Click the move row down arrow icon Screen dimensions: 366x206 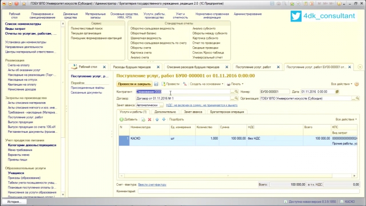tap(163, 119)
